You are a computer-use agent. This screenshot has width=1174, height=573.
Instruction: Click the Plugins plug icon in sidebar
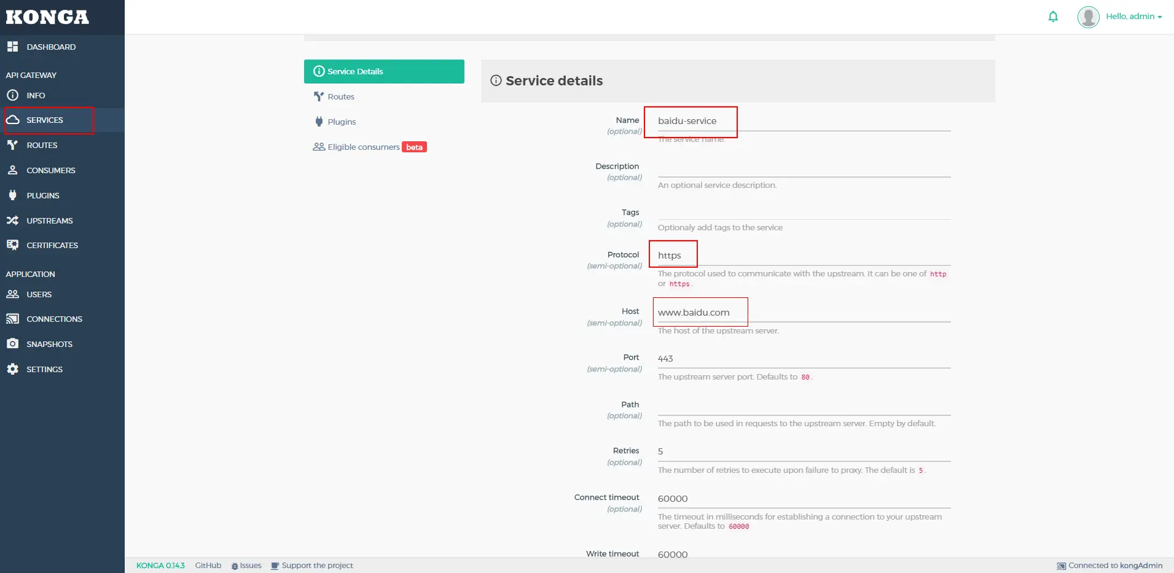pos(12,195)
